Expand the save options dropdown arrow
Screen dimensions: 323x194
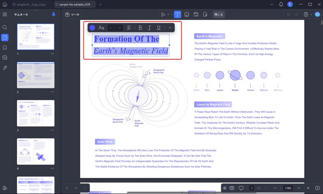click(311, 14)
